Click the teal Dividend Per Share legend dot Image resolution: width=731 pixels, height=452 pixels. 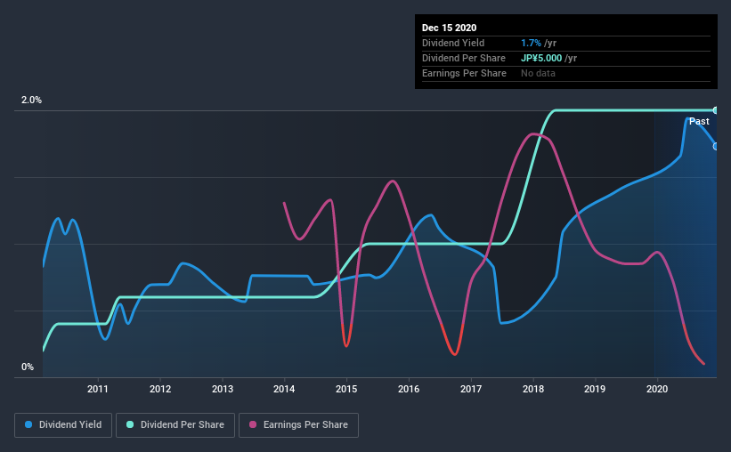[x=130, y=424]
